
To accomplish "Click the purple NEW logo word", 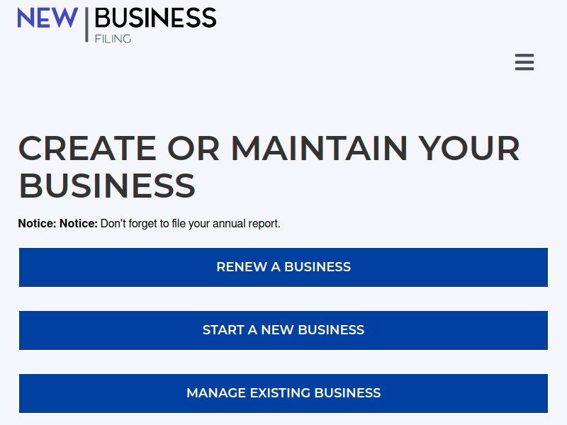I will tap(47, 18).
